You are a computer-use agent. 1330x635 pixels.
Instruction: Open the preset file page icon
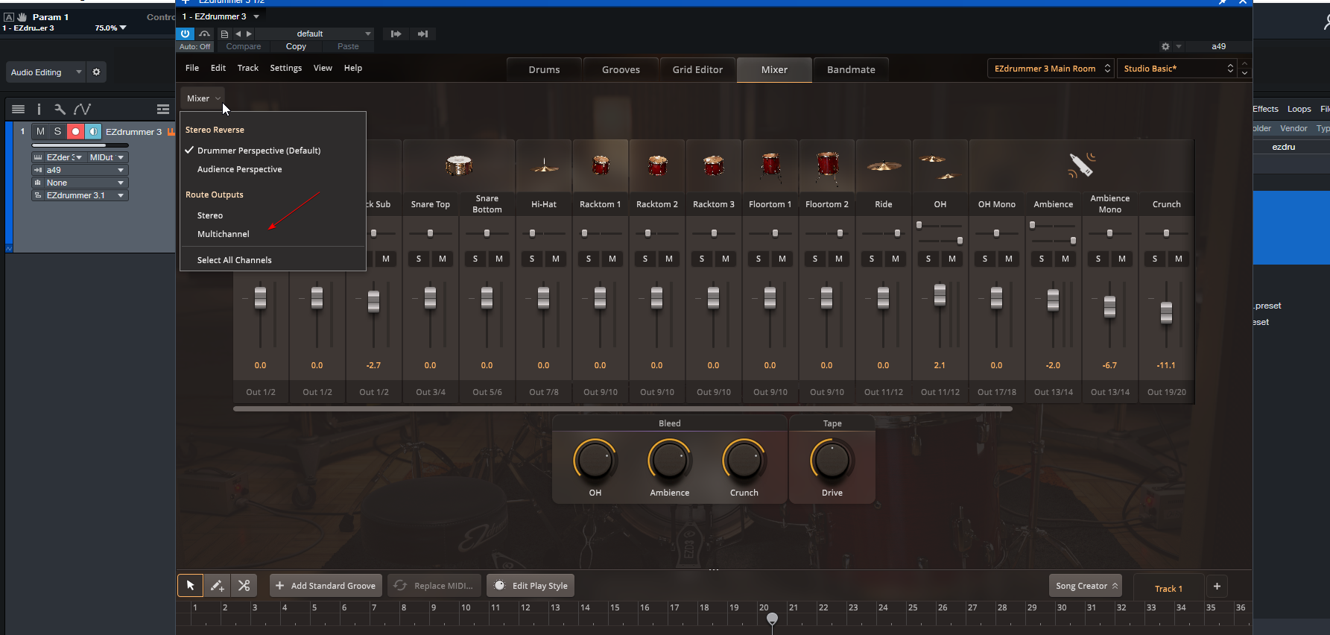point(224,34)
